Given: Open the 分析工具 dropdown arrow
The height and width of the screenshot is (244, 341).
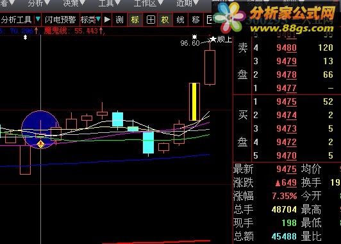Looking at the screenshot, I should point(38,19).
